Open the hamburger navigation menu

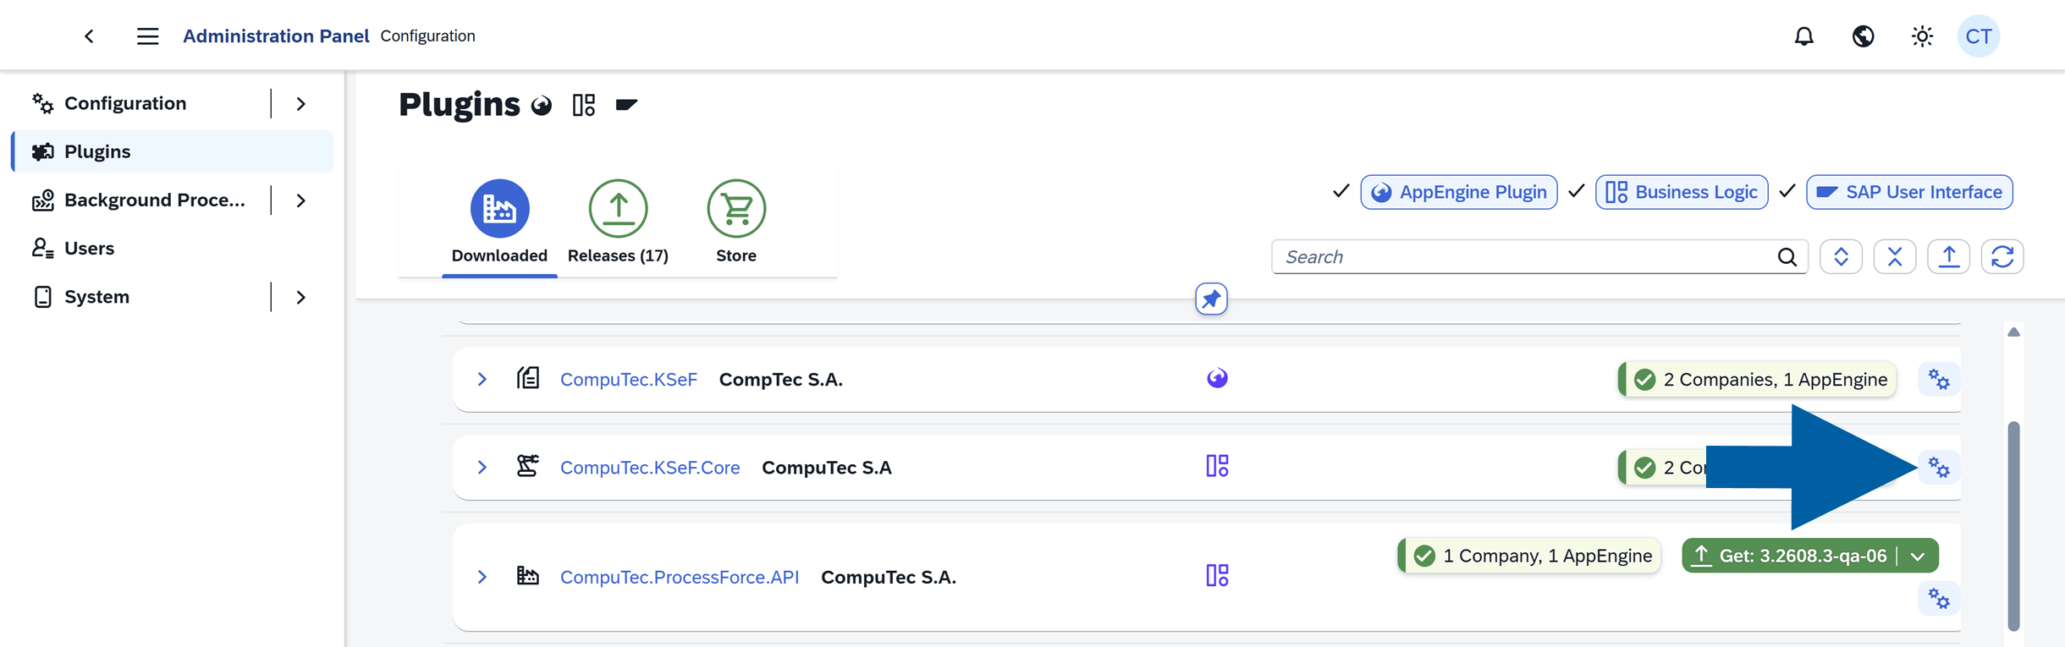pos(147,36)
